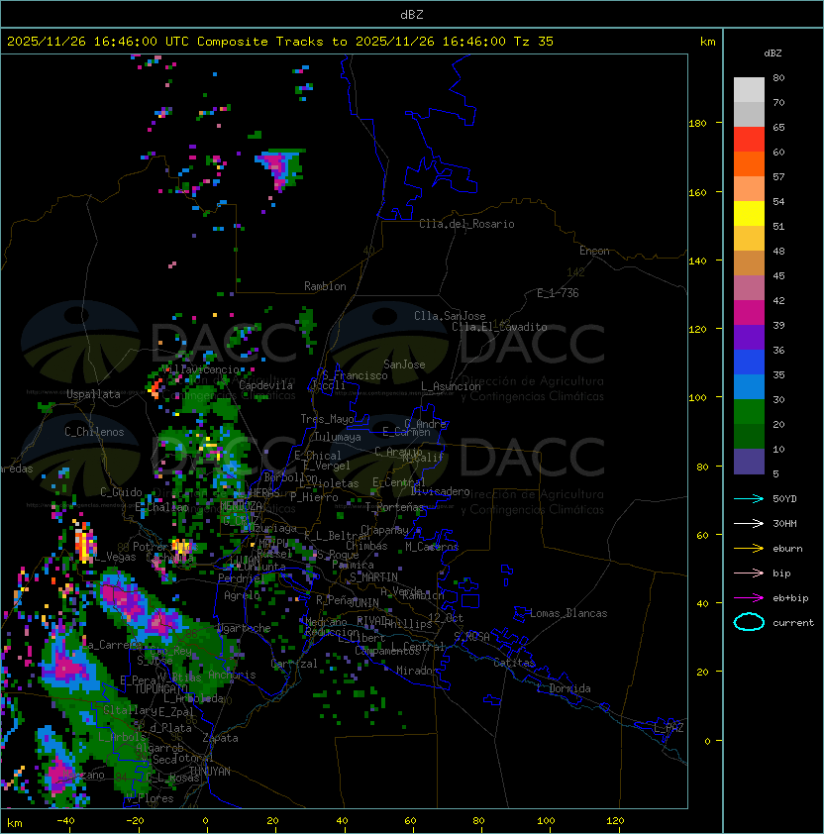The image size is (824, 834).
Task: Pick the light gray 70-80 dBZ swatch
Action: point(749,90)
